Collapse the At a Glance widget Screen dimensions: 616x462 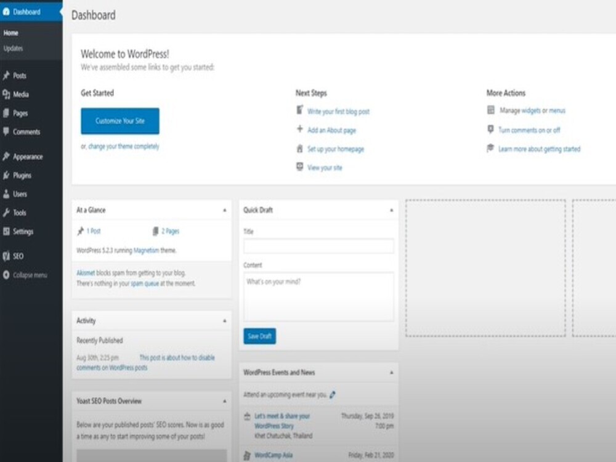tap(224, 210)
